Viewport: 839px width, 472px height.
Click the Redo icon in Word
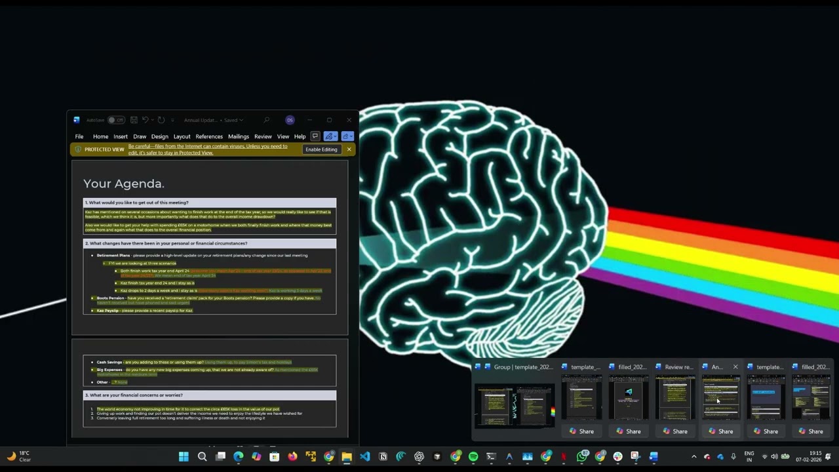[x=161, y=120]
